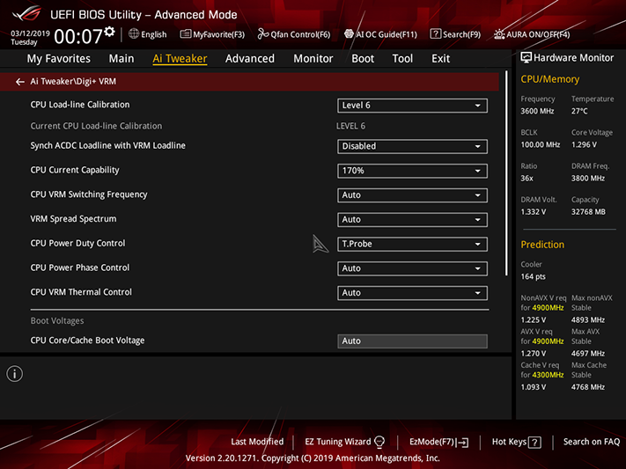Select CPU VRM Switching Frequency label
Viewport: 626px width, 469px height.
coord(89,194)
